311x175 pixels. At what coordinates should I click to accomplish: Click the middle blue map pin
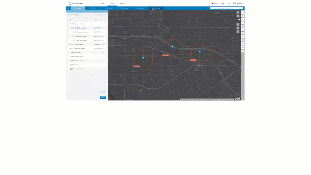(172, 47)
